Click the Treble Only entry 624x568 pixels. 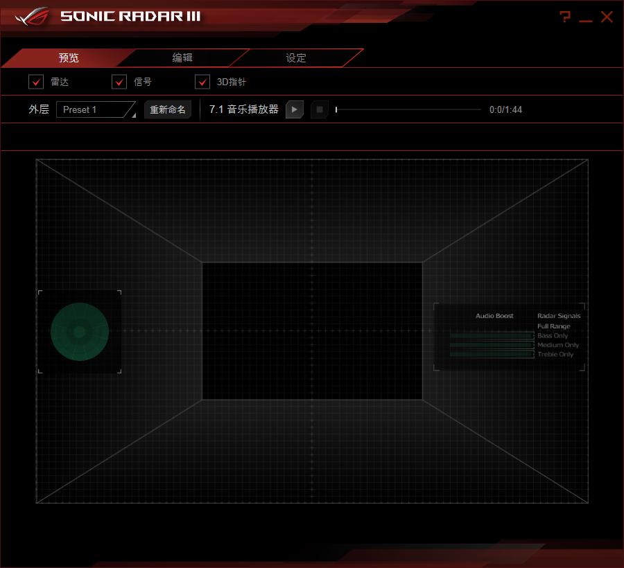pos(555,354)
